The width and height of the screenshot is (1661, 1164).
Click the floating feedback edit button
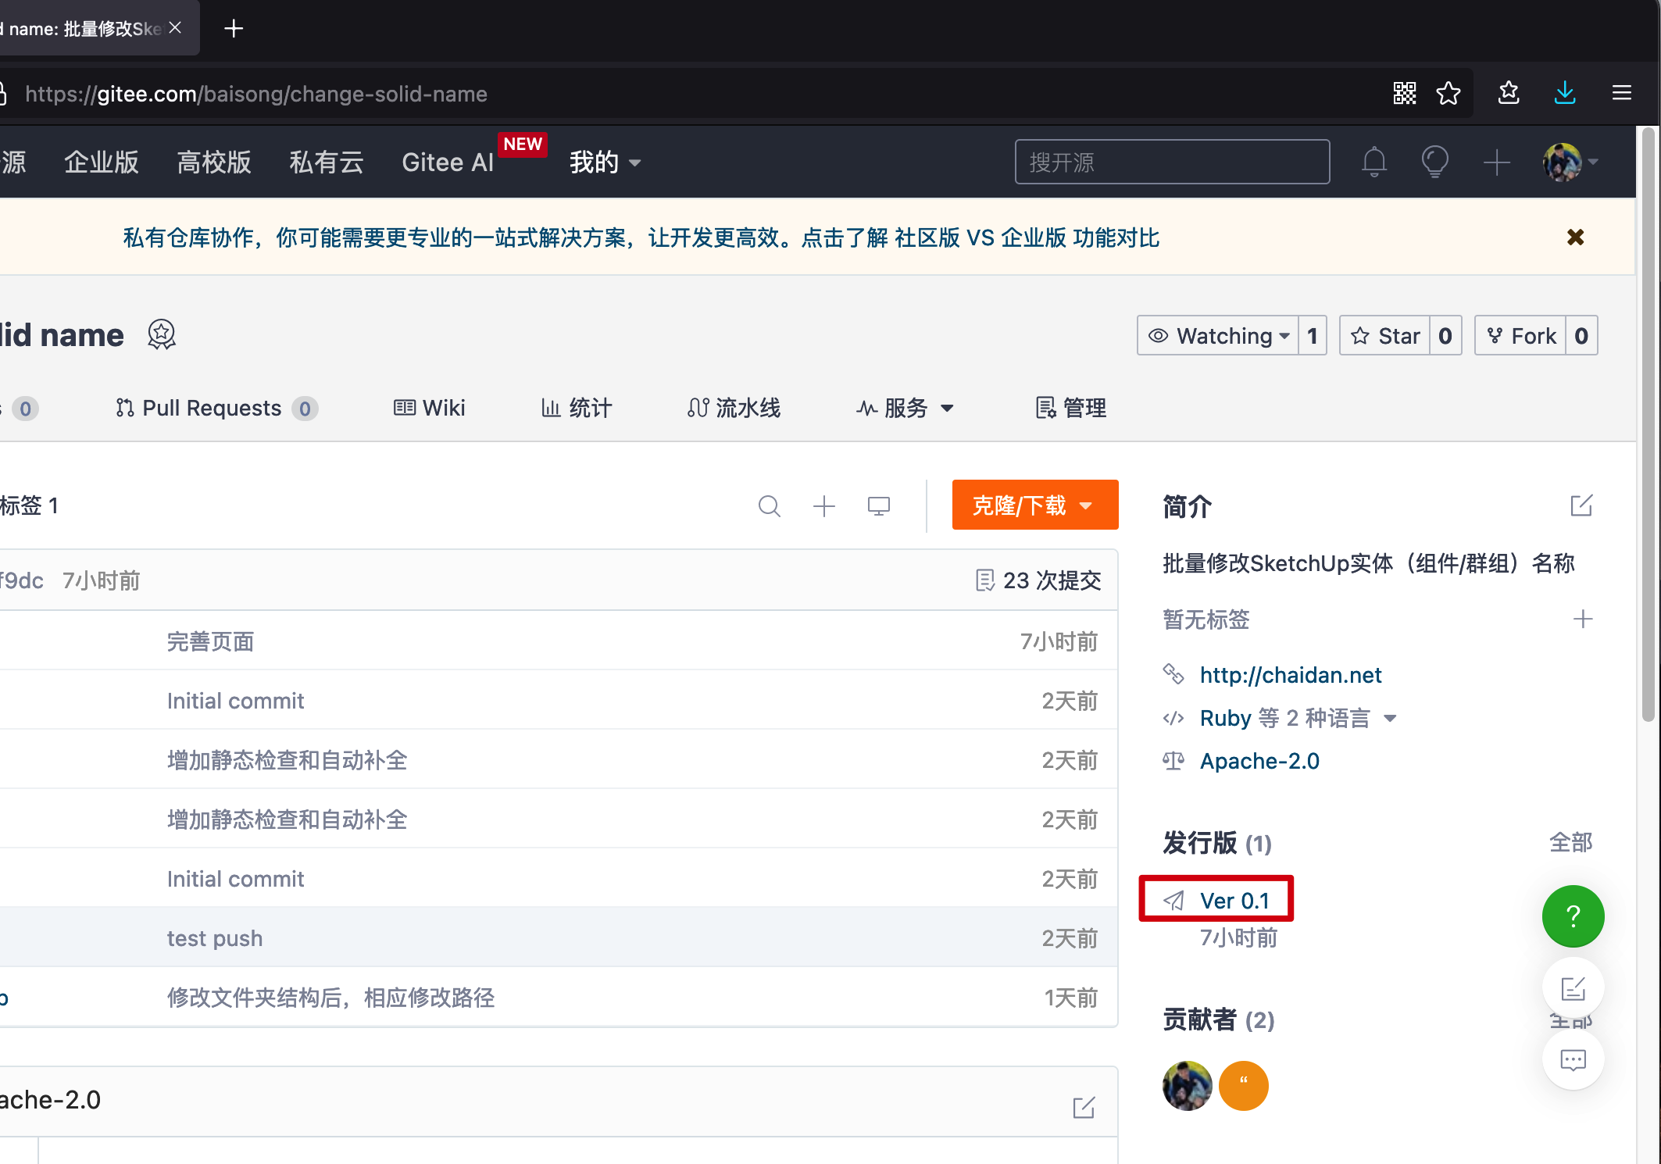click(1573, 988)
